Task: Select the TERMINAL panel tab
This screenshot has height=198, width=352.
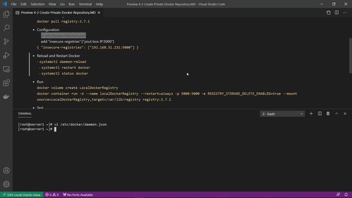Action: pyautogui.click(x=25, y=114)
